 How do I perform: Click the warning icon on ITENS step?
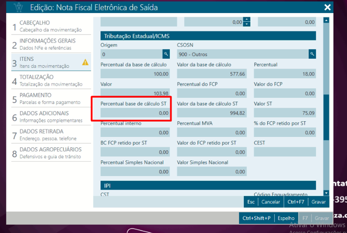pos(85,62)
